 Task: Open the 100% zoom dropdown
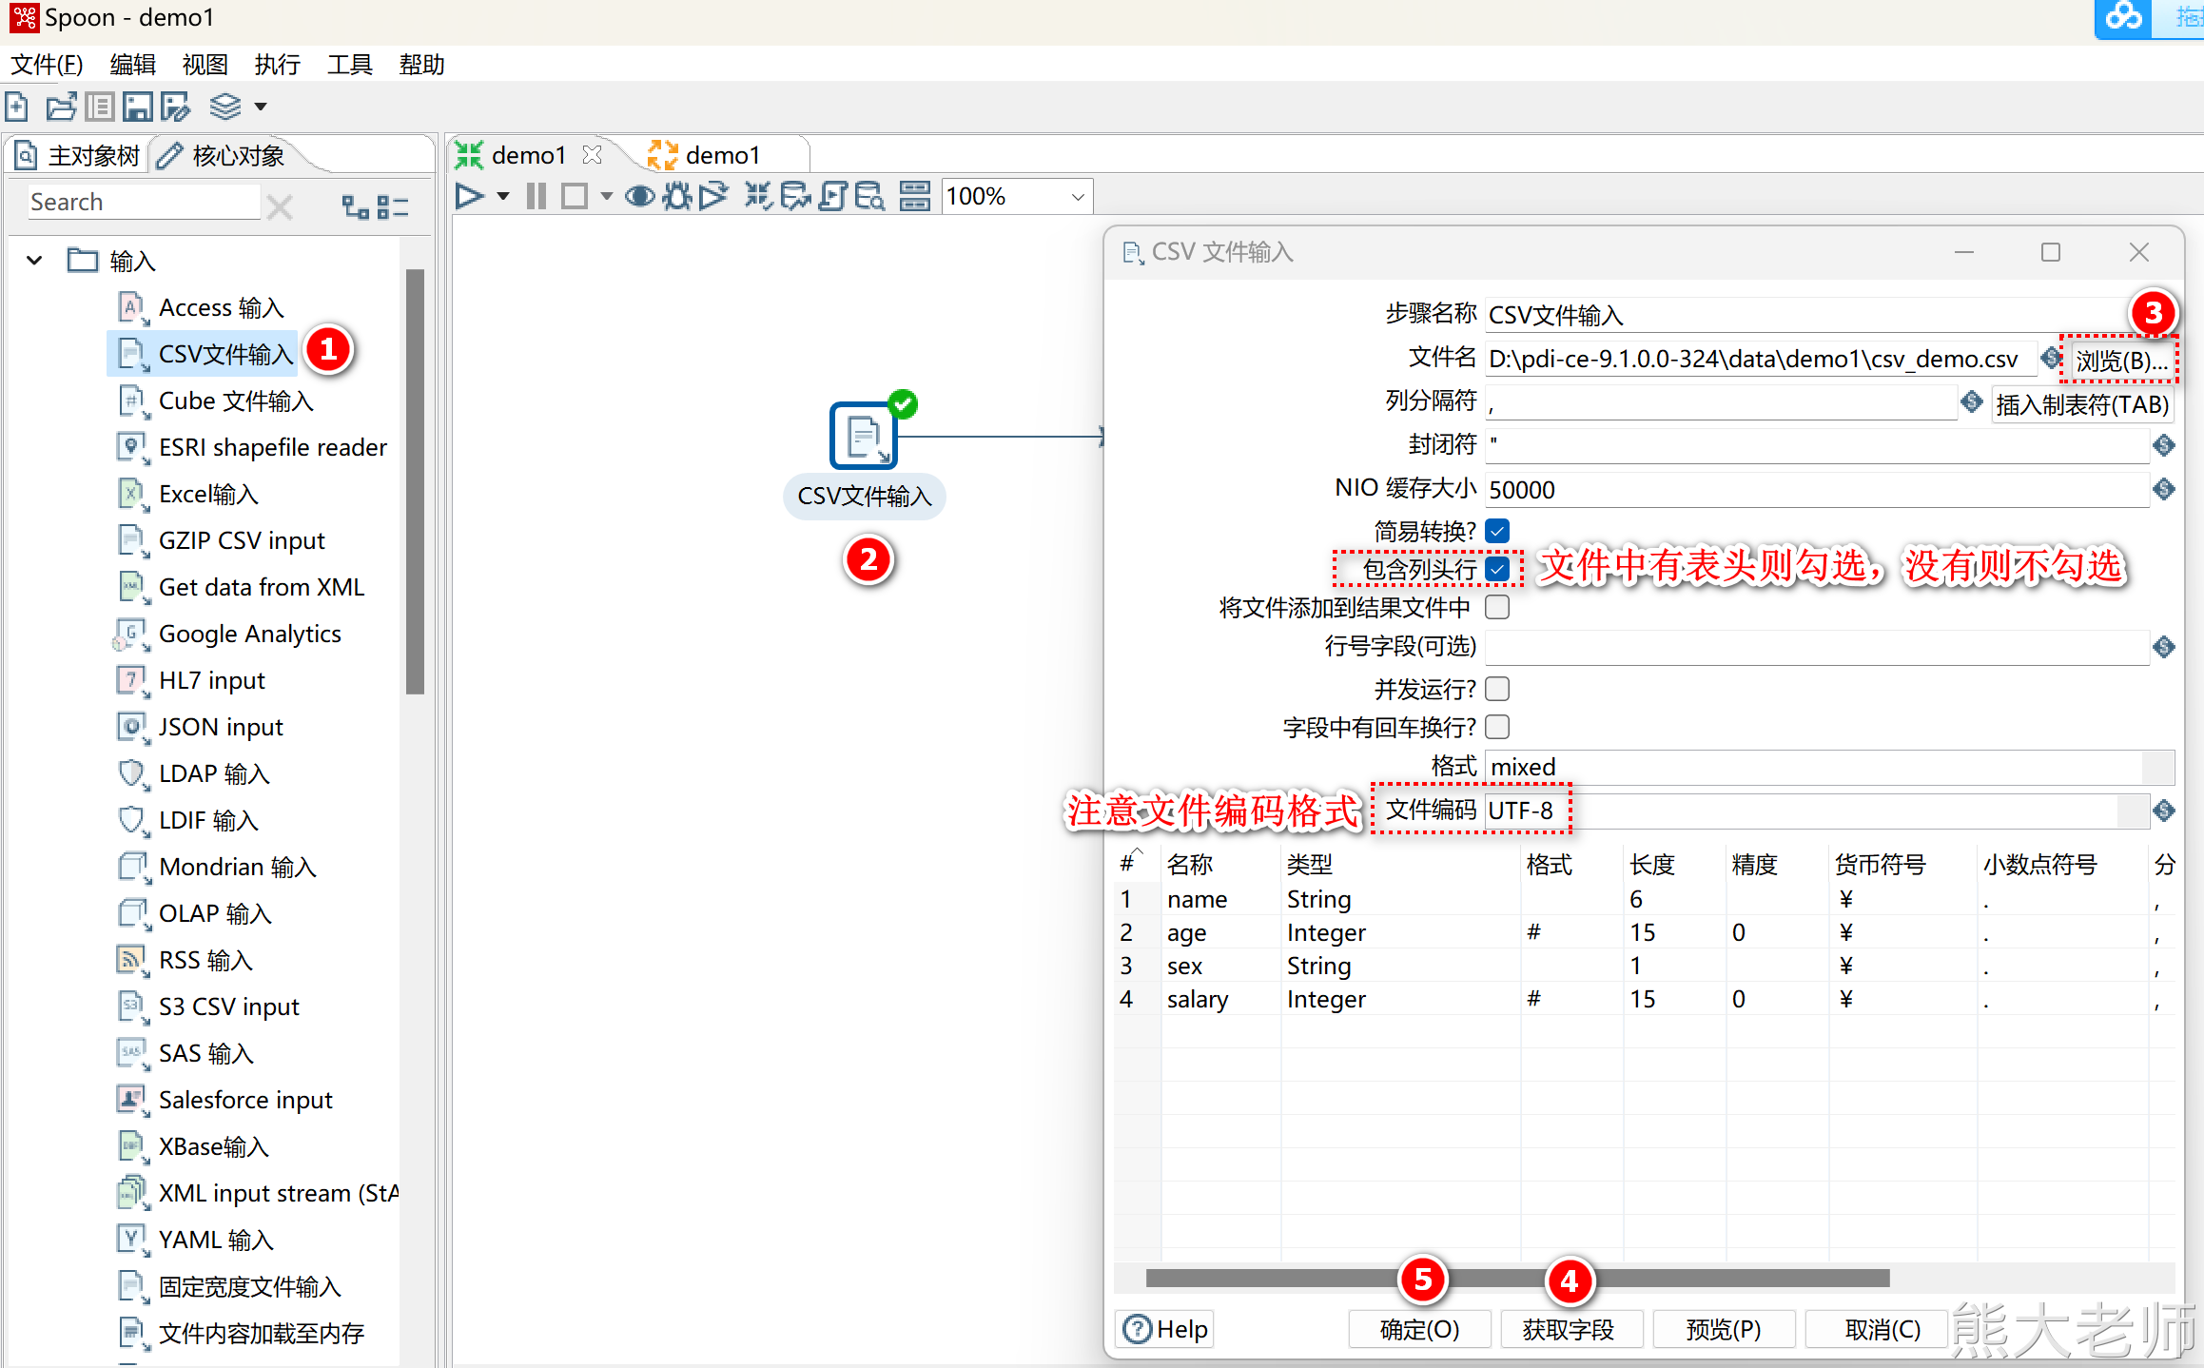[x=1077, y=197]
